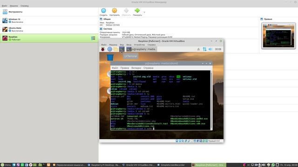This screenshot has width=298, height=167.
Task: Switch to SimpleScreenRecorder taskbar item
Action: (x=171, y=165)
